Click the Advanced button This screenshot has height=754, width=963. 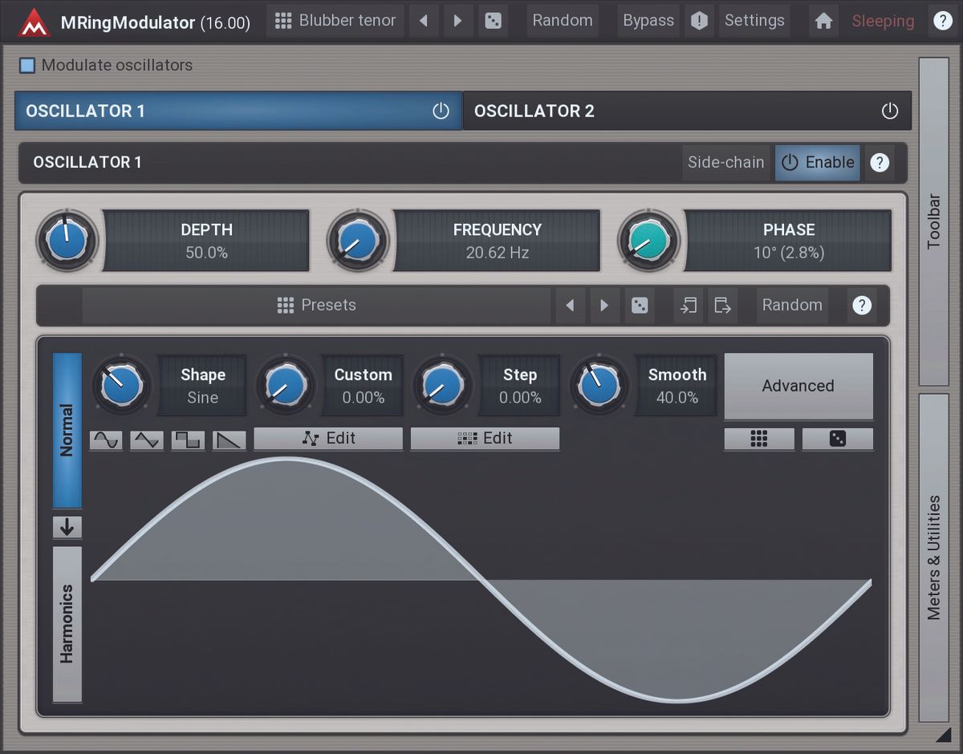tap(798, 386)
